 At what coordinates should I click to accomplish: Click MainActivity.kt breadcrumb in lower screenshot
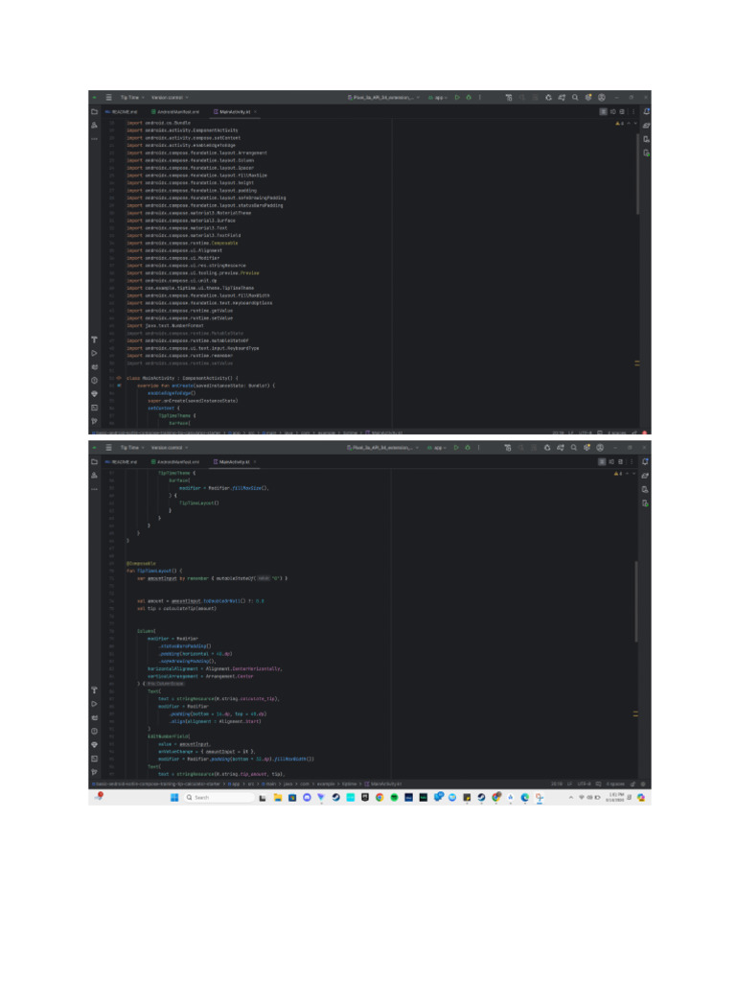(383, 783)
